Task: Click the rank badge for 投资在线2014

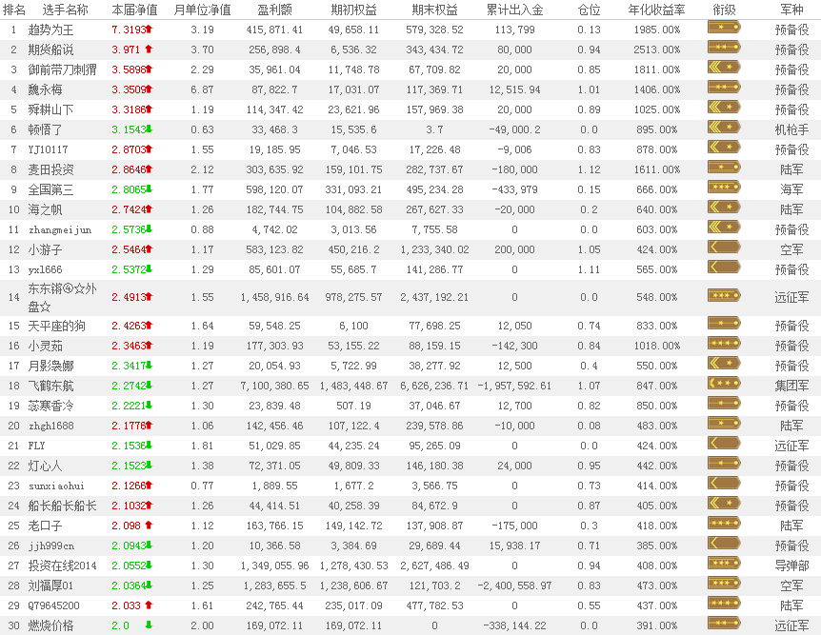Action: pos(724,564)
